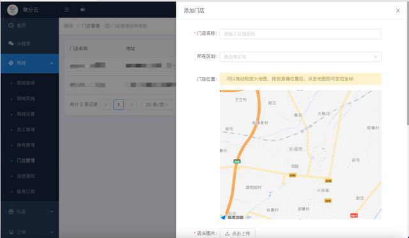
Task: Click the green G45 highway badge on map
Action: (237, 161)
